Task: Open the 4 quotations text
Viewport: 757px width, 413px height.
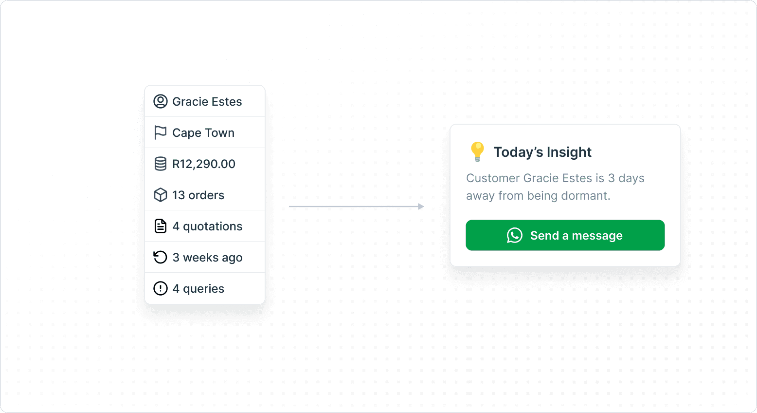Action: coord(207,226)
